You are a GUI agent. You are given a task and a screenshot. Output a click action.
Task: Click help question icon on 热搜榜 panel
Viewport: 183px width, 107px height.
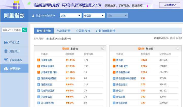pos(178,48)
